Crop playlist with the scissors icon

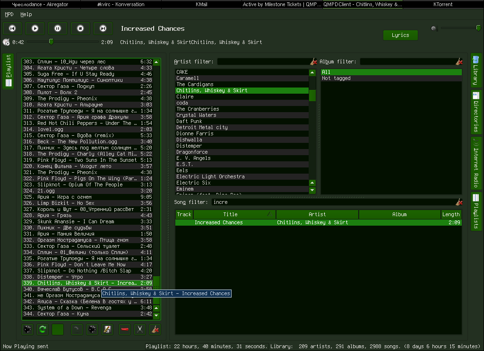coord(140,329)
